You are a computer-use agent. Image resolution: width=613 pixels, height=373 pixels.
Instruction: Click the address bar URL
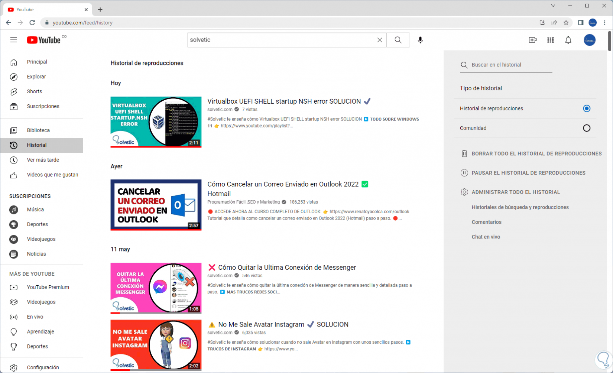82,23
